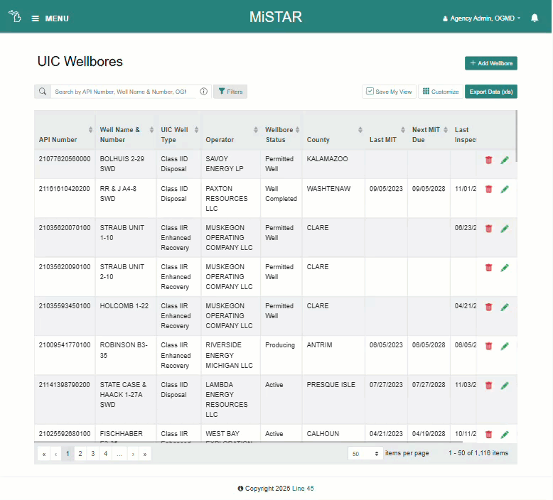Screen dimensions: 553x500
Task: Export Data to xls
Action: pyautogui.click(x=491, y=92)
